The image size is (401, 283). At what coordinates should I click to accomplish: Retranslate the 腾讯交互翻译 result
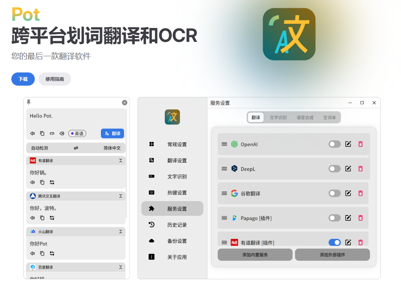pos(52,218)
